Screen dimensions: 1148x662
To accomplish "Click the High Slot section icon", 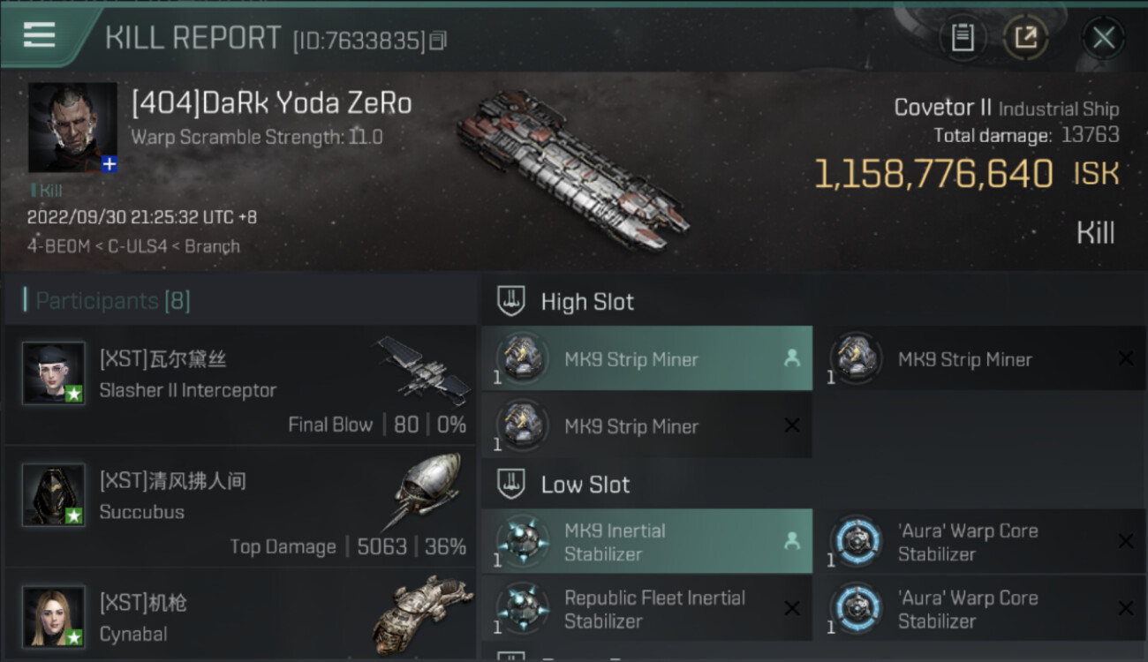I will pos(511,301).
